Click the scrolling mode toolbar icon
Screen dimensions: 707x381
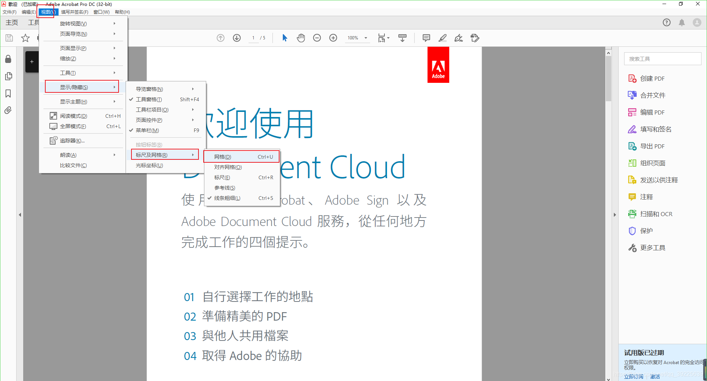(402, 38)
